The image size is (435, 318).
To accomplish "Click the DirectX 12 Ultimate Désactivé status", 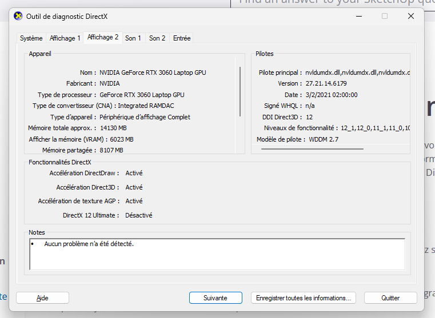I will (x=139, y=215).
